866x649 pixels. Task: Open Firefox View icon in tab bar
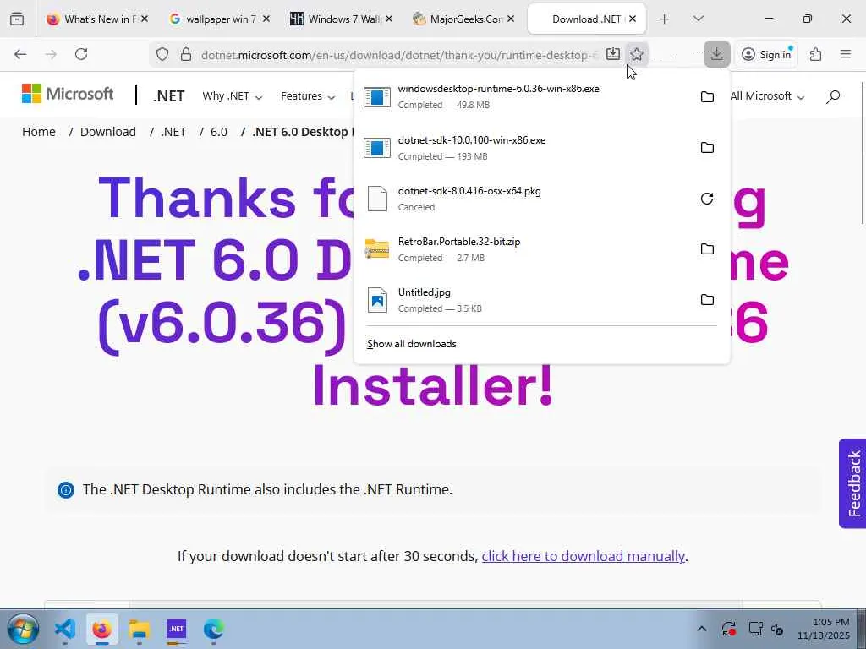point(17,19)
